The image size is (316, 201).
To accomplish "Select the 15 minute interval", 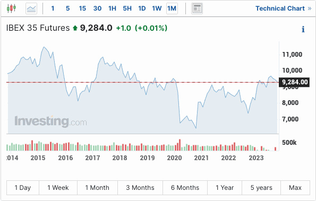I will point(82,8).
